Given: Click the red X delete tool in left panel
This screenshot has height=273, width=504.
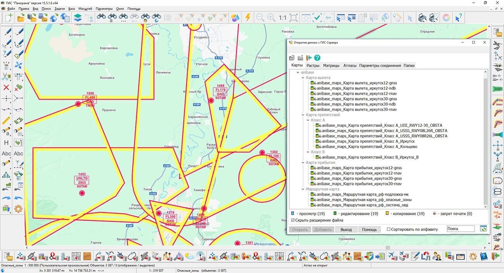Looking at the screenshot, I should click(x=6, y=87).
